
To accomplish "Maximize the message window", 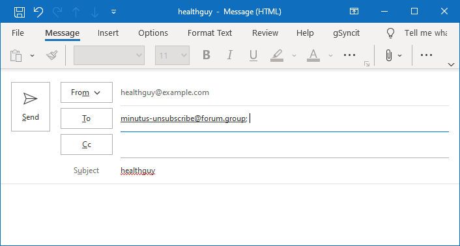I will pyautogui.click(x=414, y=11).
